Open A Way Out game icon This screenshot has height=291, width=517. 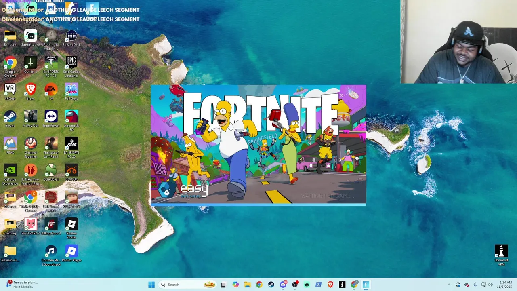point(31,119)
